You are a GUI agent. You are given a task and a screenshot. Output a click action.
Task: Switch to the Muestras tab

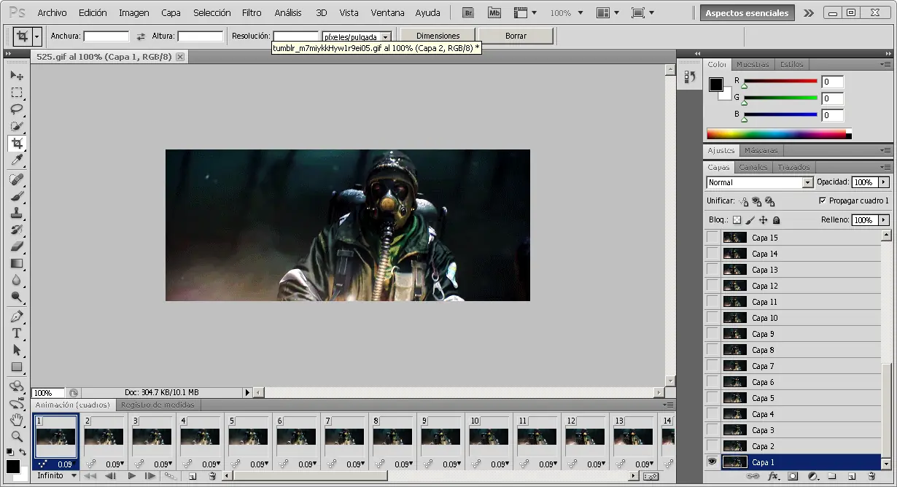(x=753, y=64)
